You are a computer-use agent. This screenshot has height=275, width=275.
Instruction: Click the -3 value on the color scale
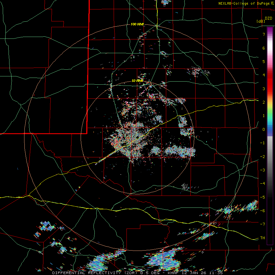[262, 170]
